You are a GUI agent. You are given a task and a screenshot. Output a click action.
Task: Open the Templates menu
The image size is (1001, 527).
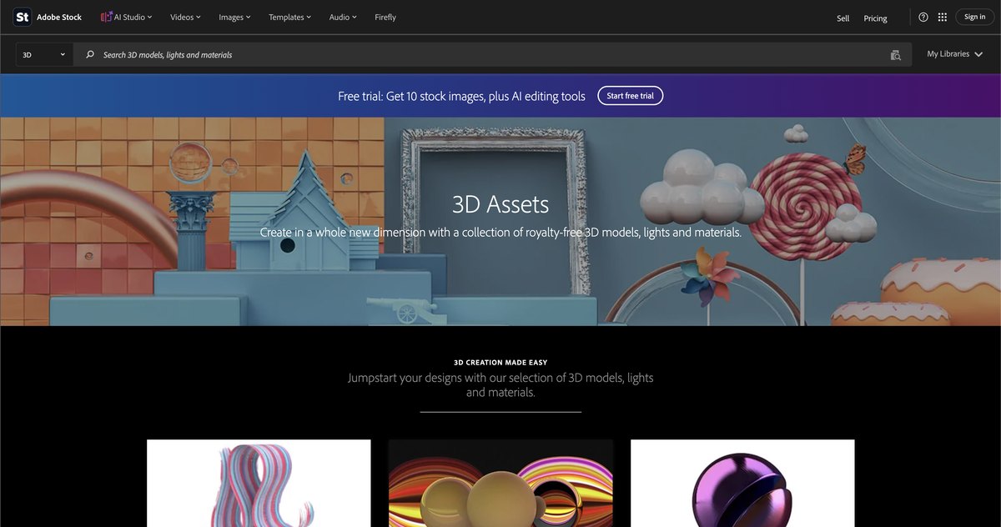(x=289, y=17)
